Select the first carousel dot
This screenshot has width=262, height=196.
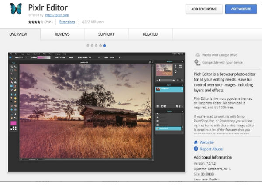pyautogui.click(x=88, y=46)
